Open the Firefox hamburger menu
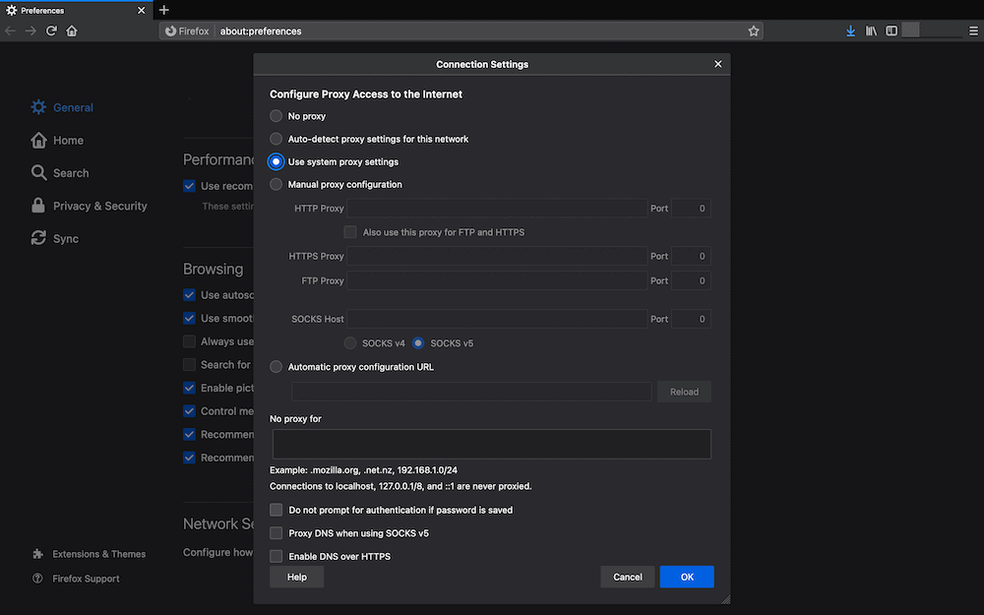The height and width of the screenshot is (615, 984). (973, 31)
